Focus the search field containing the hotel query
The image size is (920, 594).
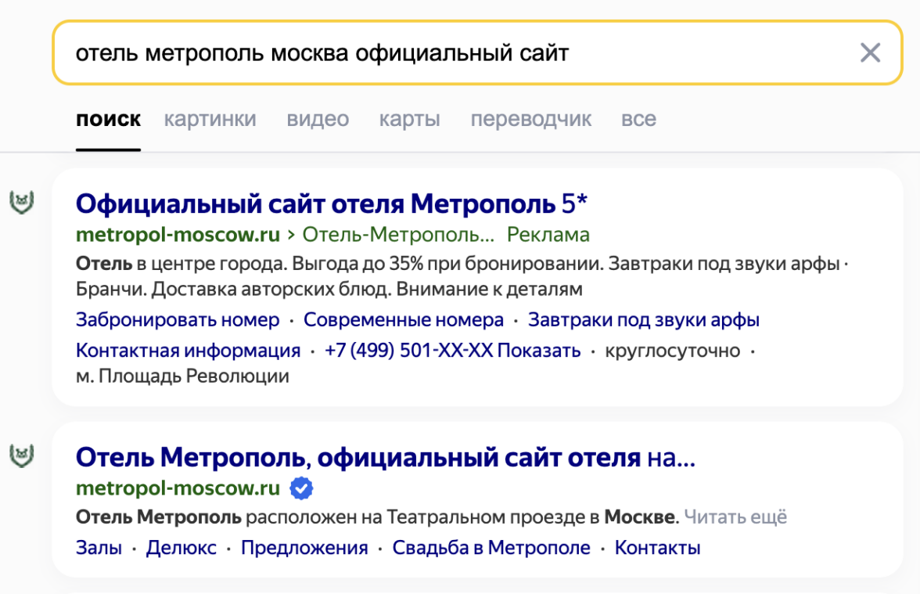point(454,53)
